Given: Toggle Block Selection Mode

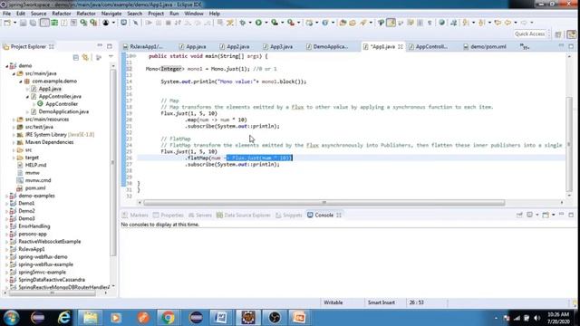Looking at the screenshot, I should [420, 23].
